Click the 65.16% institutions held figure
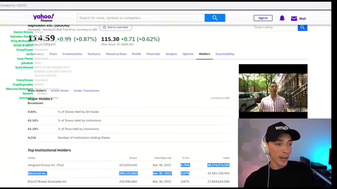 point(33,120)
